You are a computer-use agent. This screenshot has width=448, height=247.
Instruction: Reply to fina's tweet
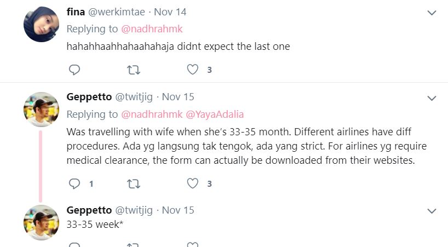coord(74,70)
